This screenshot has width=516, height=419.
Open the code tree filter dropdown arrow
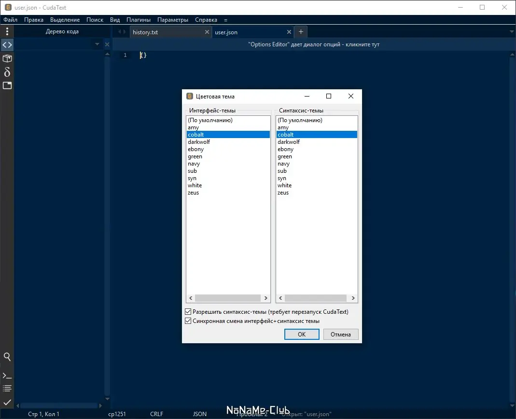click(x=97, y=44)
